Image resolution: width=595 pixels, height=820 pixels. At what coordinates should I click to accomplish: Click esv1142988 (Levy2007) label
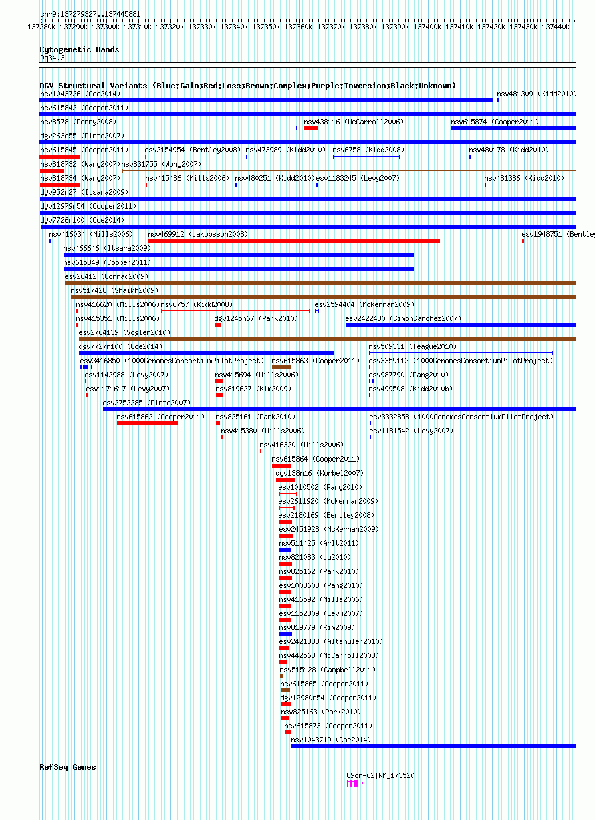click(x=127, y=375)
